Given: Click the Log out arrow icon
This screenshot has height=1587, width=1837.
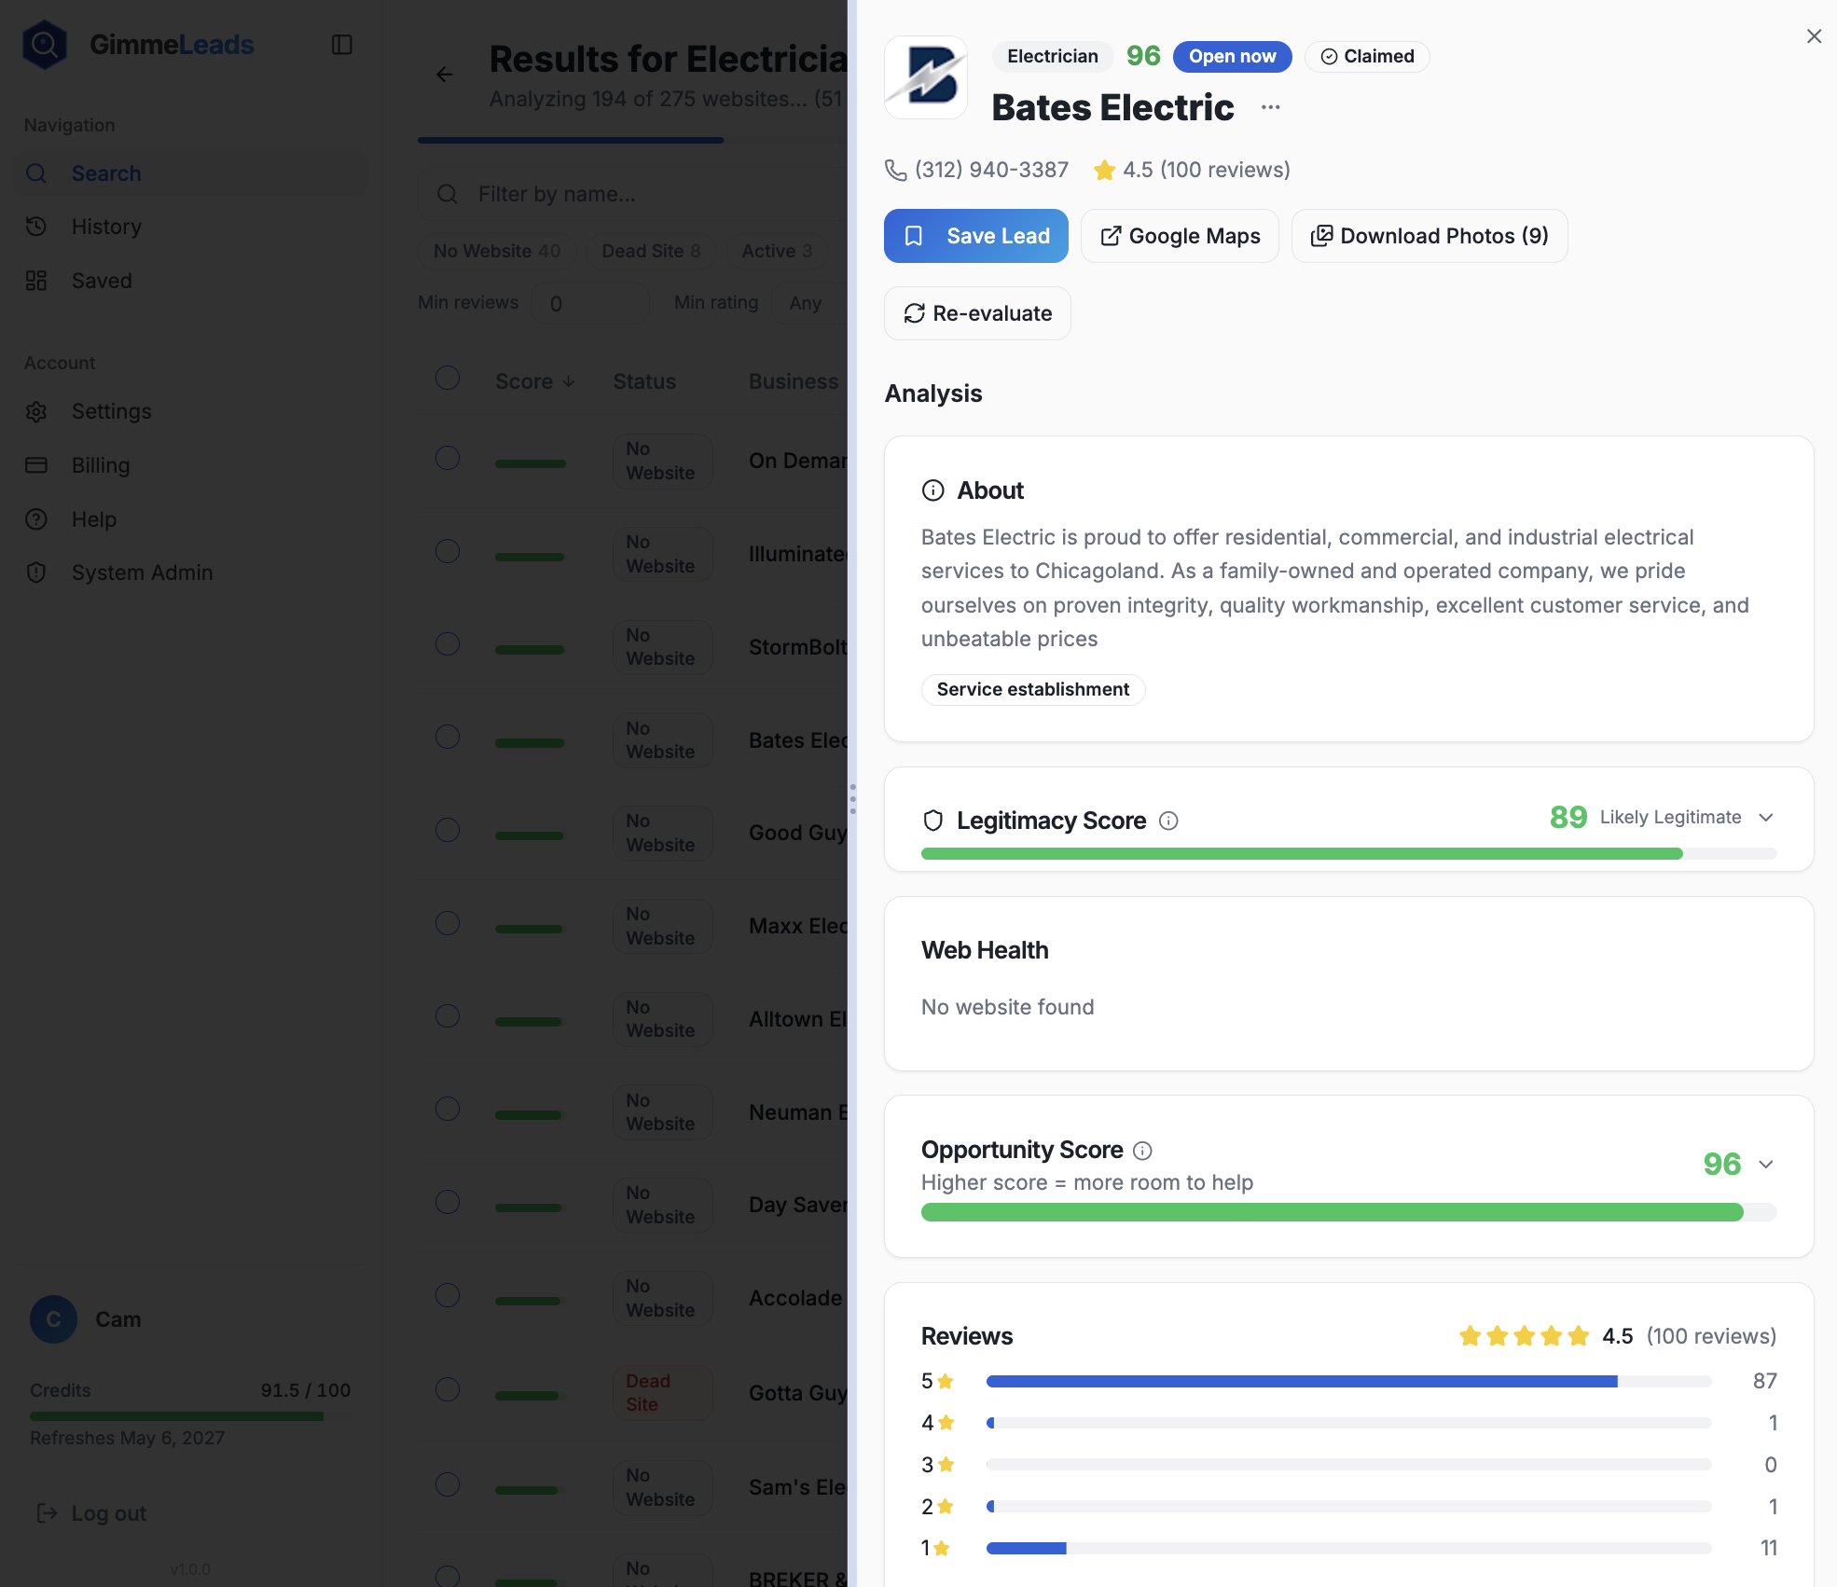Looking at the screenshot, I should 47,1513.
